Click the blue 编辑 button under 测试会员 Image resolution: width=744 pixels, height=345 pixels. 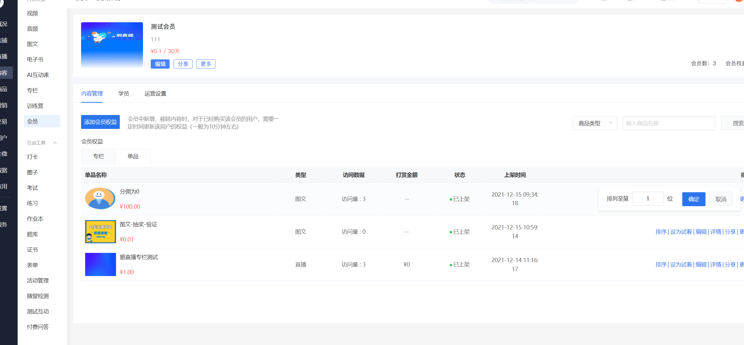[160, 64]
